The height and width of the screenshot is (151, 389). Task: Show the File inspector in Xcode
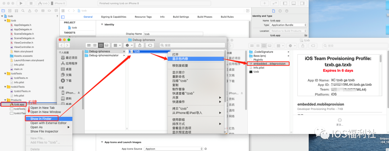(273, 11)
